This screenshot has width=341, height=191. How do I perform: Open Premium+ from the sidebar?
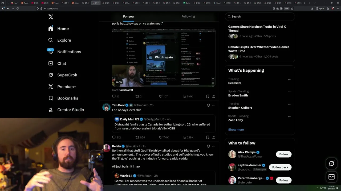point(62,87)
